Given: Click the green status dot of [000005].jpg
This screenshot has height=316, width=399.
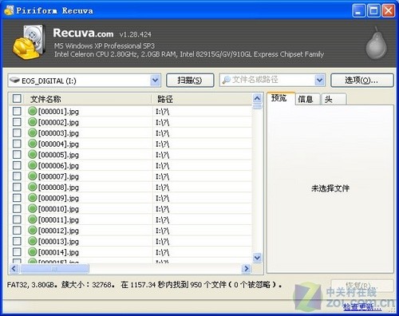Looking at the screenshot, I should pyautogui.click(x=32, y=154).
